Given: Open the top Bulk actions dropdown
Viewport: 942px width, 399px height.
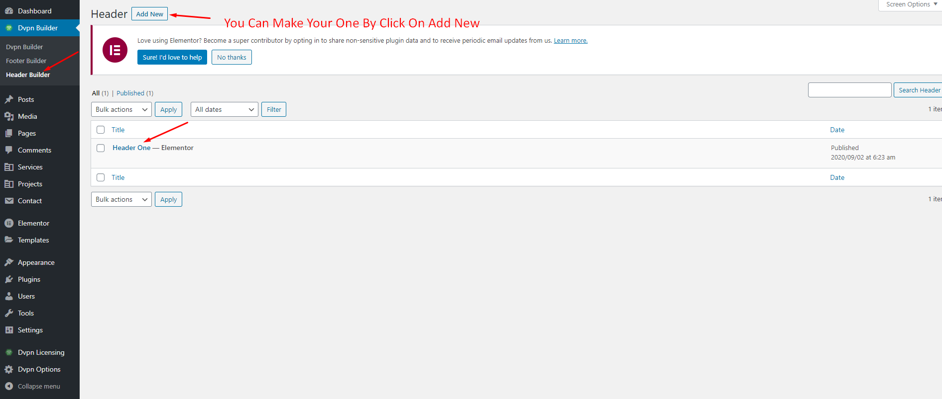Looking at the screenshot, I should [x=121, y=109].
